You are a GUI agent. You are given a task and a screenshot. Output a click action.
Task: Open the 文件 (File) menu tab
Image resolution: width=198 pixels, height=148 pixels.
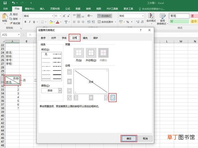pos(6,9)
